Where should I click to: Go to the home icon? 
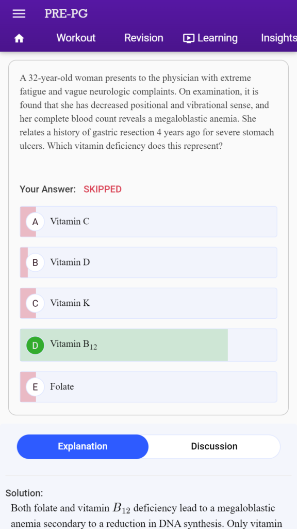coord(19,38)
